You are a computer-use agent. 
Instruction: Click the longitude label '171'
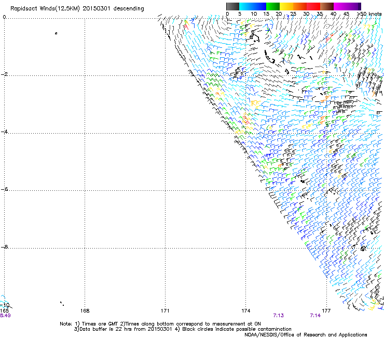(165, 311)
